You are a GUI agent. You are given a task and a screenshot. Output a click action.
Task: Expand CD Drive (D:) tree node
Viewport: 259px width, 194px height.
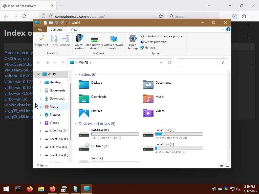41,147
